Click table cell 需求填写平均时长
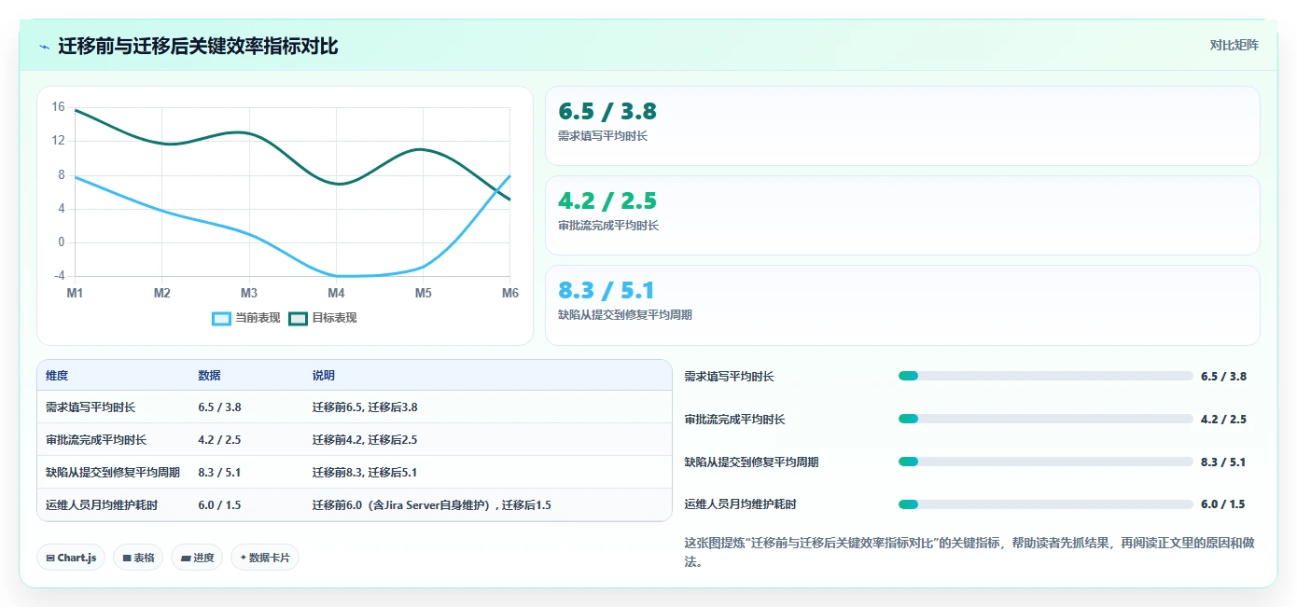 click(91, 407)
